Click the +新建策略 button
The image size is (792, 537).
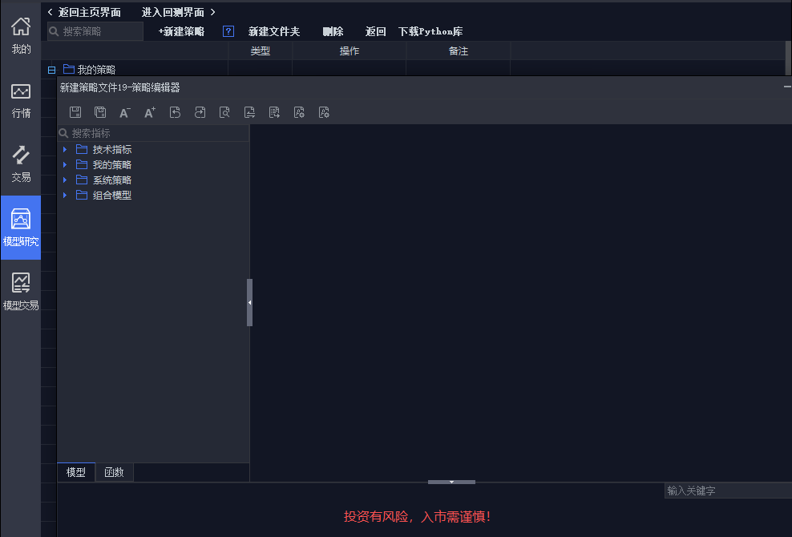pyautogui.click(x=181, y=31)
